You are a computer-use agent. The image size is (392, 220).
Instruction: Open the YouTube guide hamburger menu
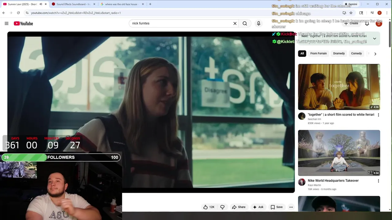point(6,24)
